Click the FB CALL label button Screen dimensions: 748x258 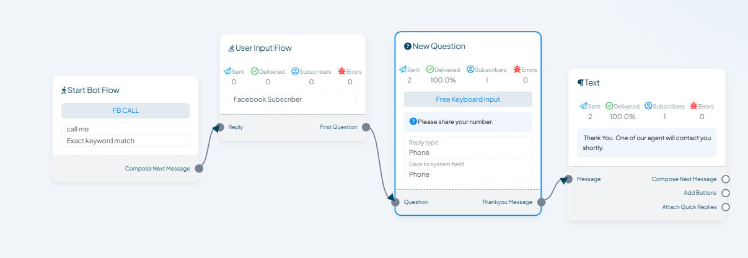[126, 110]
